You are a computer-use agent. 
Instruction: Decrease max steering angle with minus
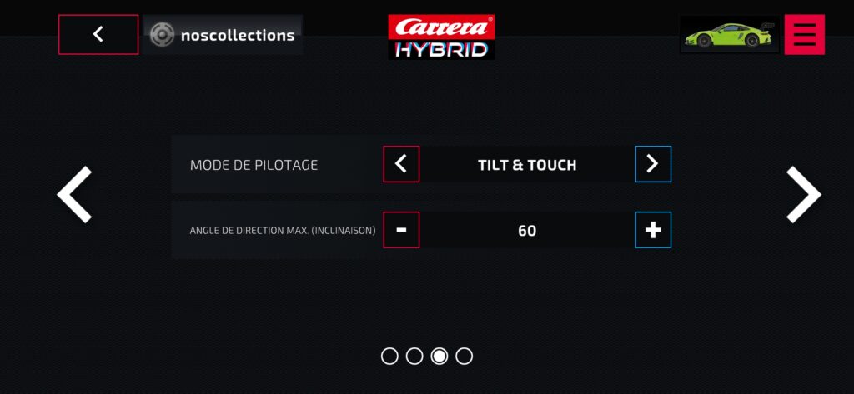point(401,230)
